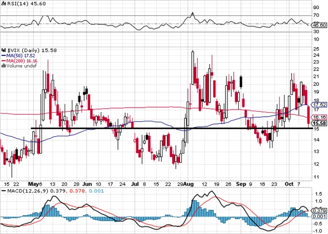Click the Oct label on the date axis
Image resolution: width=328 pixels, height=234 pixels.
point(289,183)
